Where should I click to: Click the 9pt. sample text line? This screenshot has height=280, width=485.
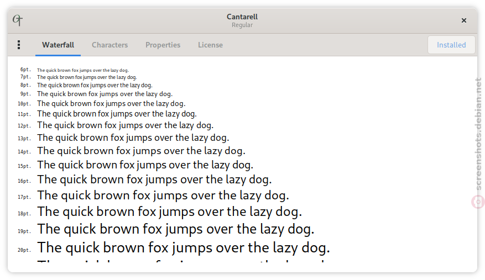point(105,94)
